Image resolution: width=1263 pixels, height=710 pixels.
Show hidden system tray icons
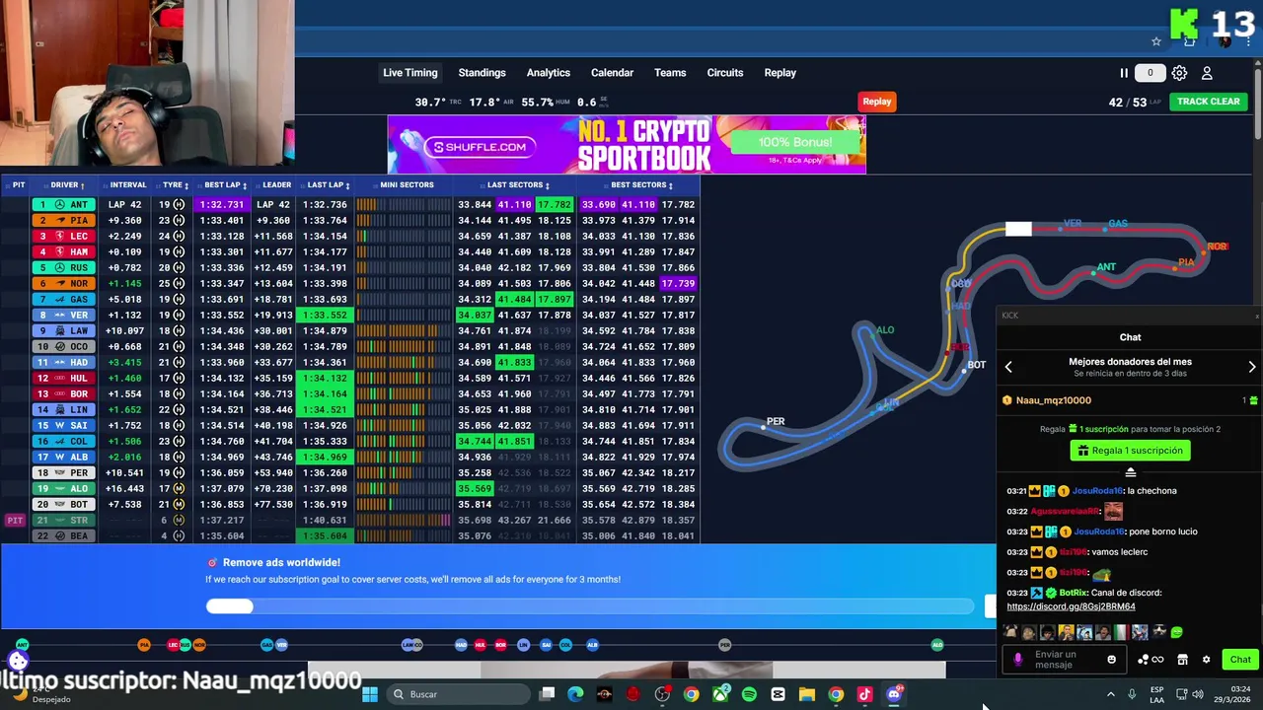(x=1110, y=694)
